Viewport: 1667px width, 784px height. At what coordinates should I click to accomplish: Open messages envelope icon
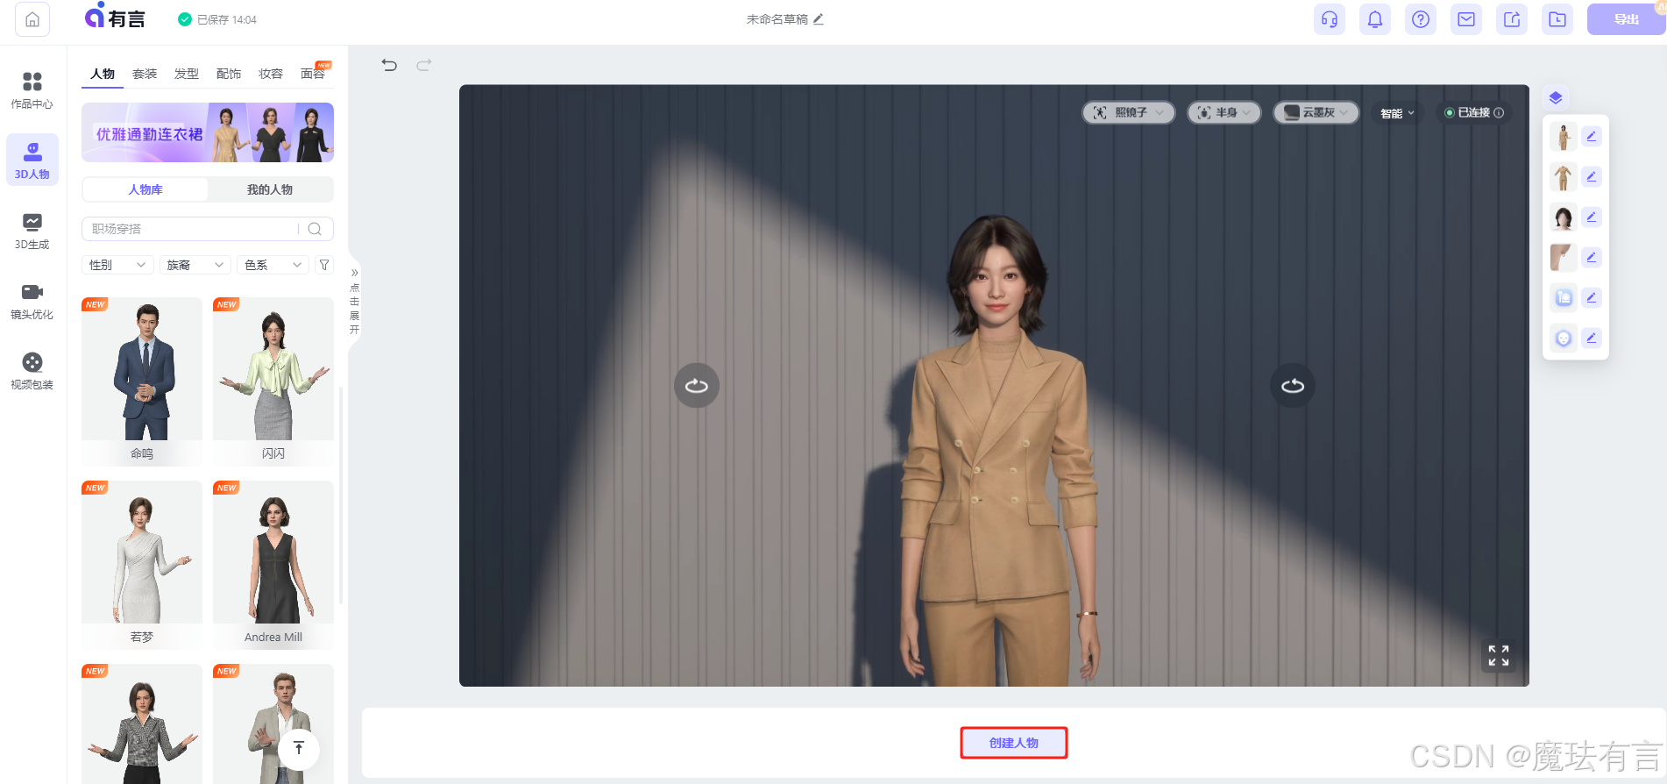pos(1466,19)
